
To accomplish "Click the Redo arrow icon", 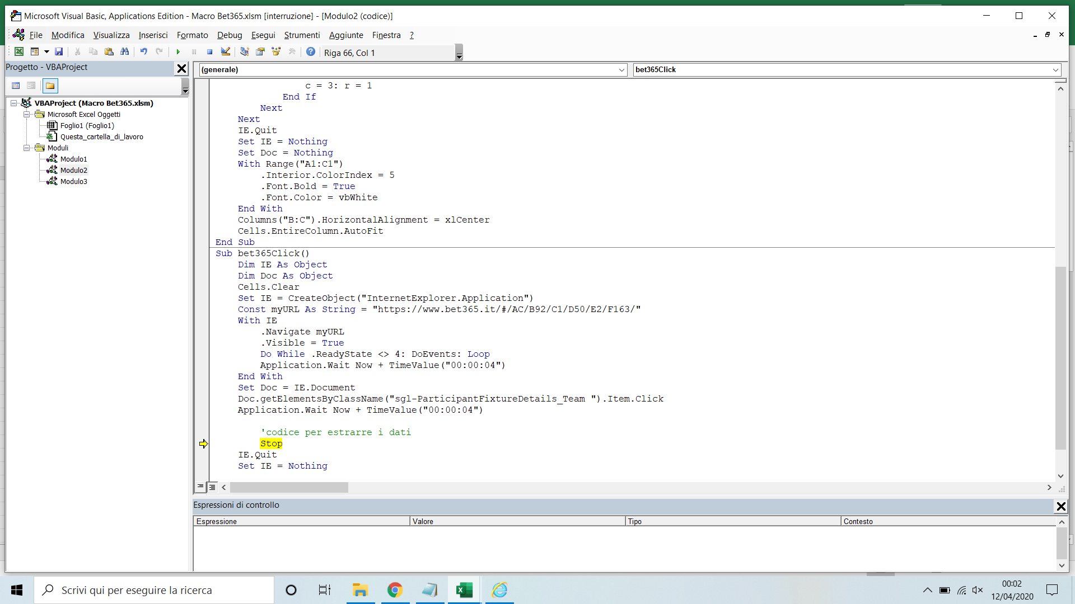I will point(160,52).
